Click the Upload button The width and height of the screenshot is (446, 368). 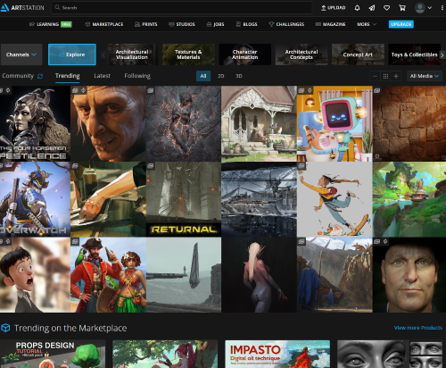coord(333,8)
